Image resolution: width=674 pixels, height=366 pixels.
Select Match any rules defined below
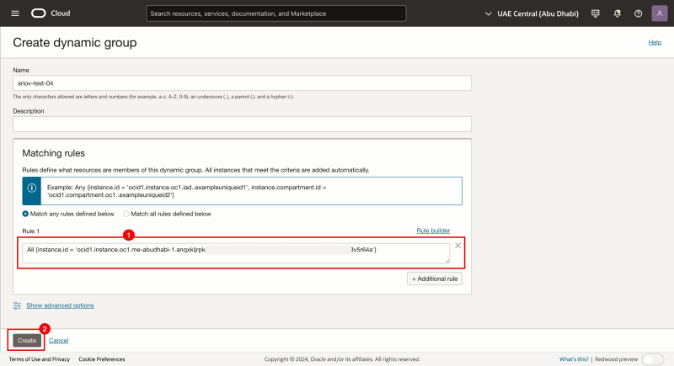pos(25,214)
